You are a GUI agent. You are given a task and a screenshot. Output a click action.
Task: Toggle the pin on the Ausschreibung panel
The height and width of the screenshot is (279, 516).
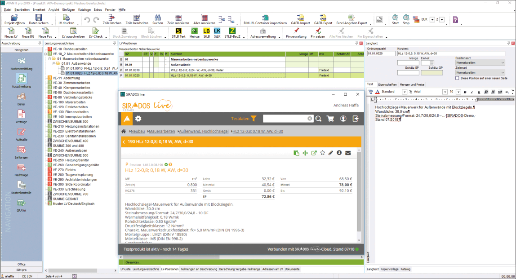pyautogui.click(x=40, y=44)
